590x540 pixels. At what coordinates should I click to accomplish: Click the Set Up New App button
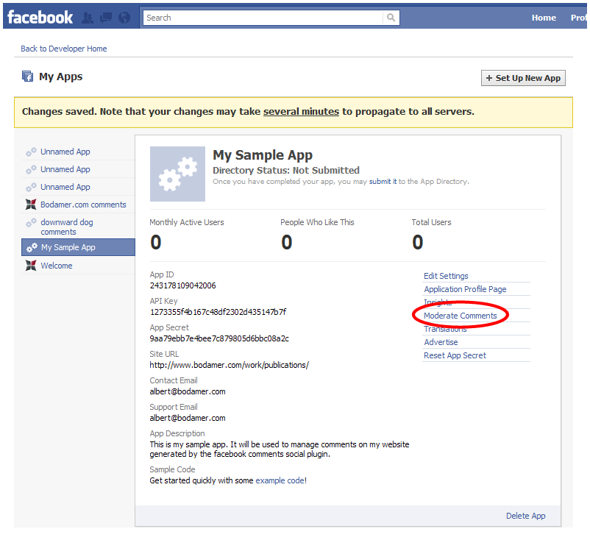[x=523, y=78]
